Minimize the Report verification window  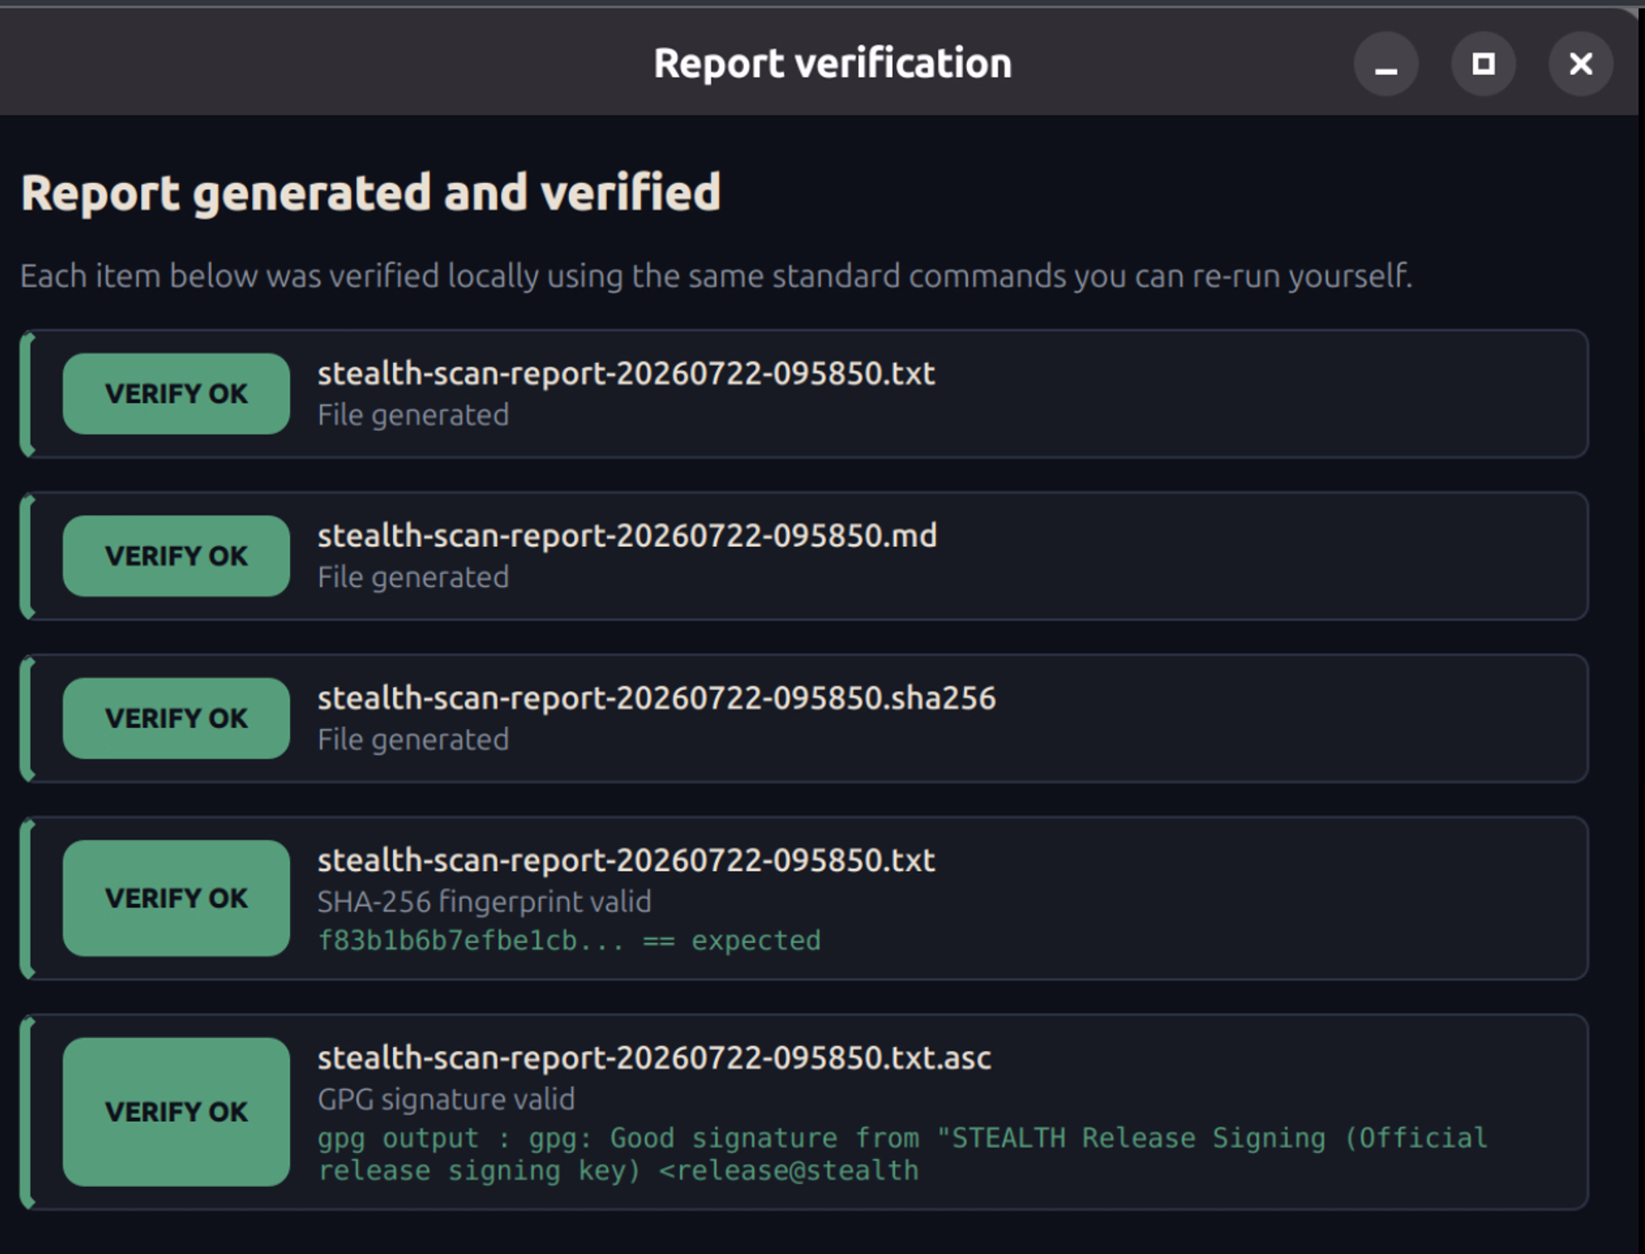(x=1385, y=64)
